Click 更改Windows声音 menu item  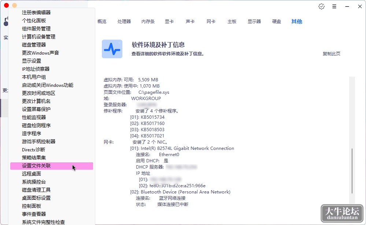(x=52, y=53)
